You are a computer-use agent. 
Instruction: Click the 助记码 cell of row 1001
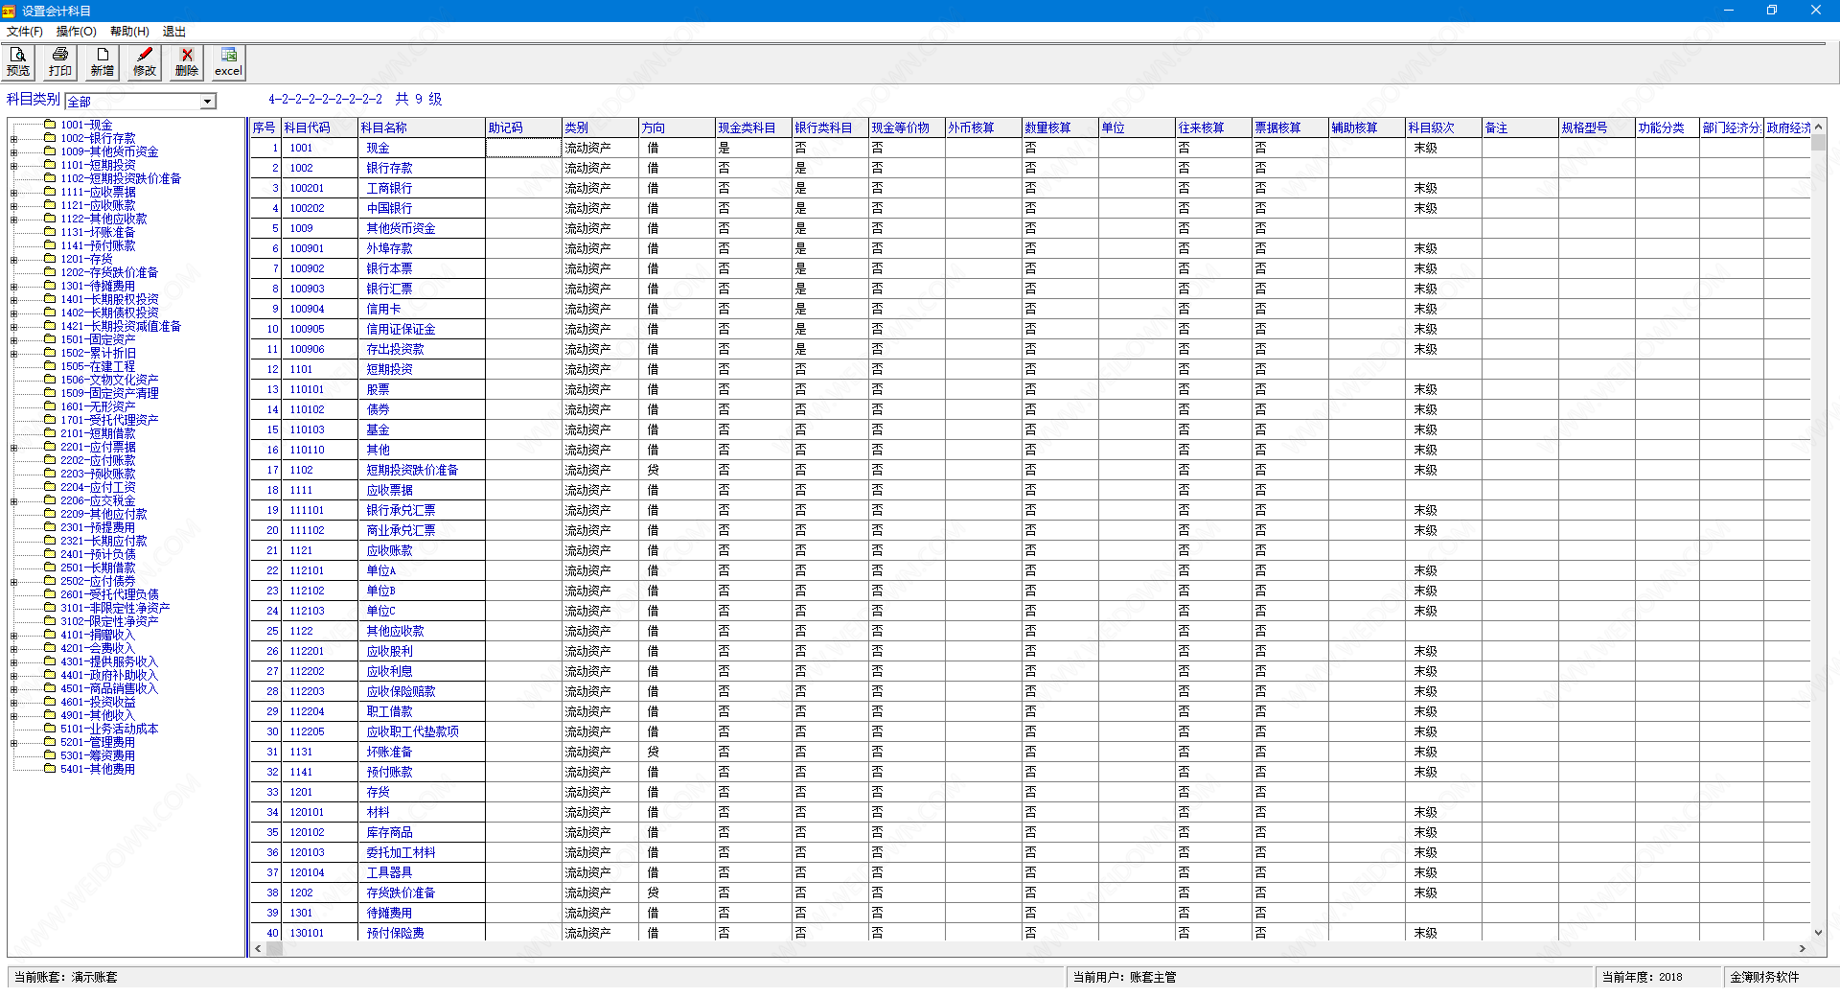(523, 148)
